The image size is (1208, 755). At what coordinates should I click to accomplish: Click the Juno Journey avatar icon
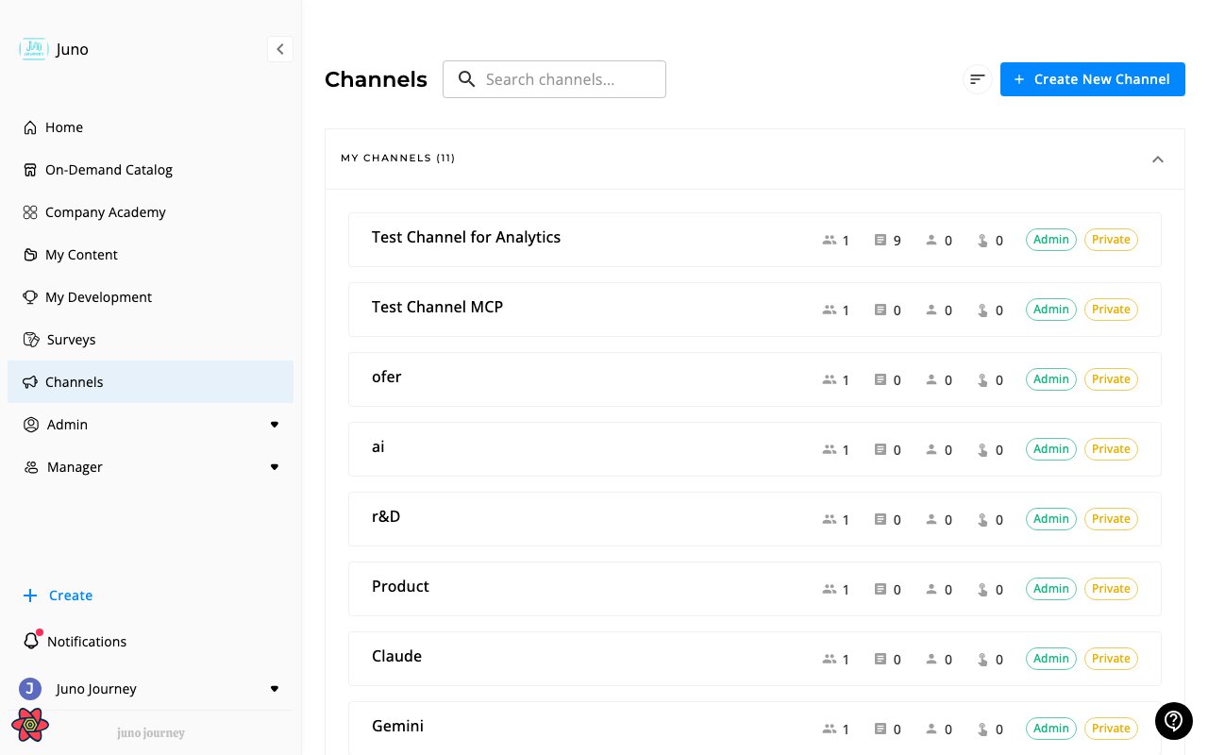[30, 689]
